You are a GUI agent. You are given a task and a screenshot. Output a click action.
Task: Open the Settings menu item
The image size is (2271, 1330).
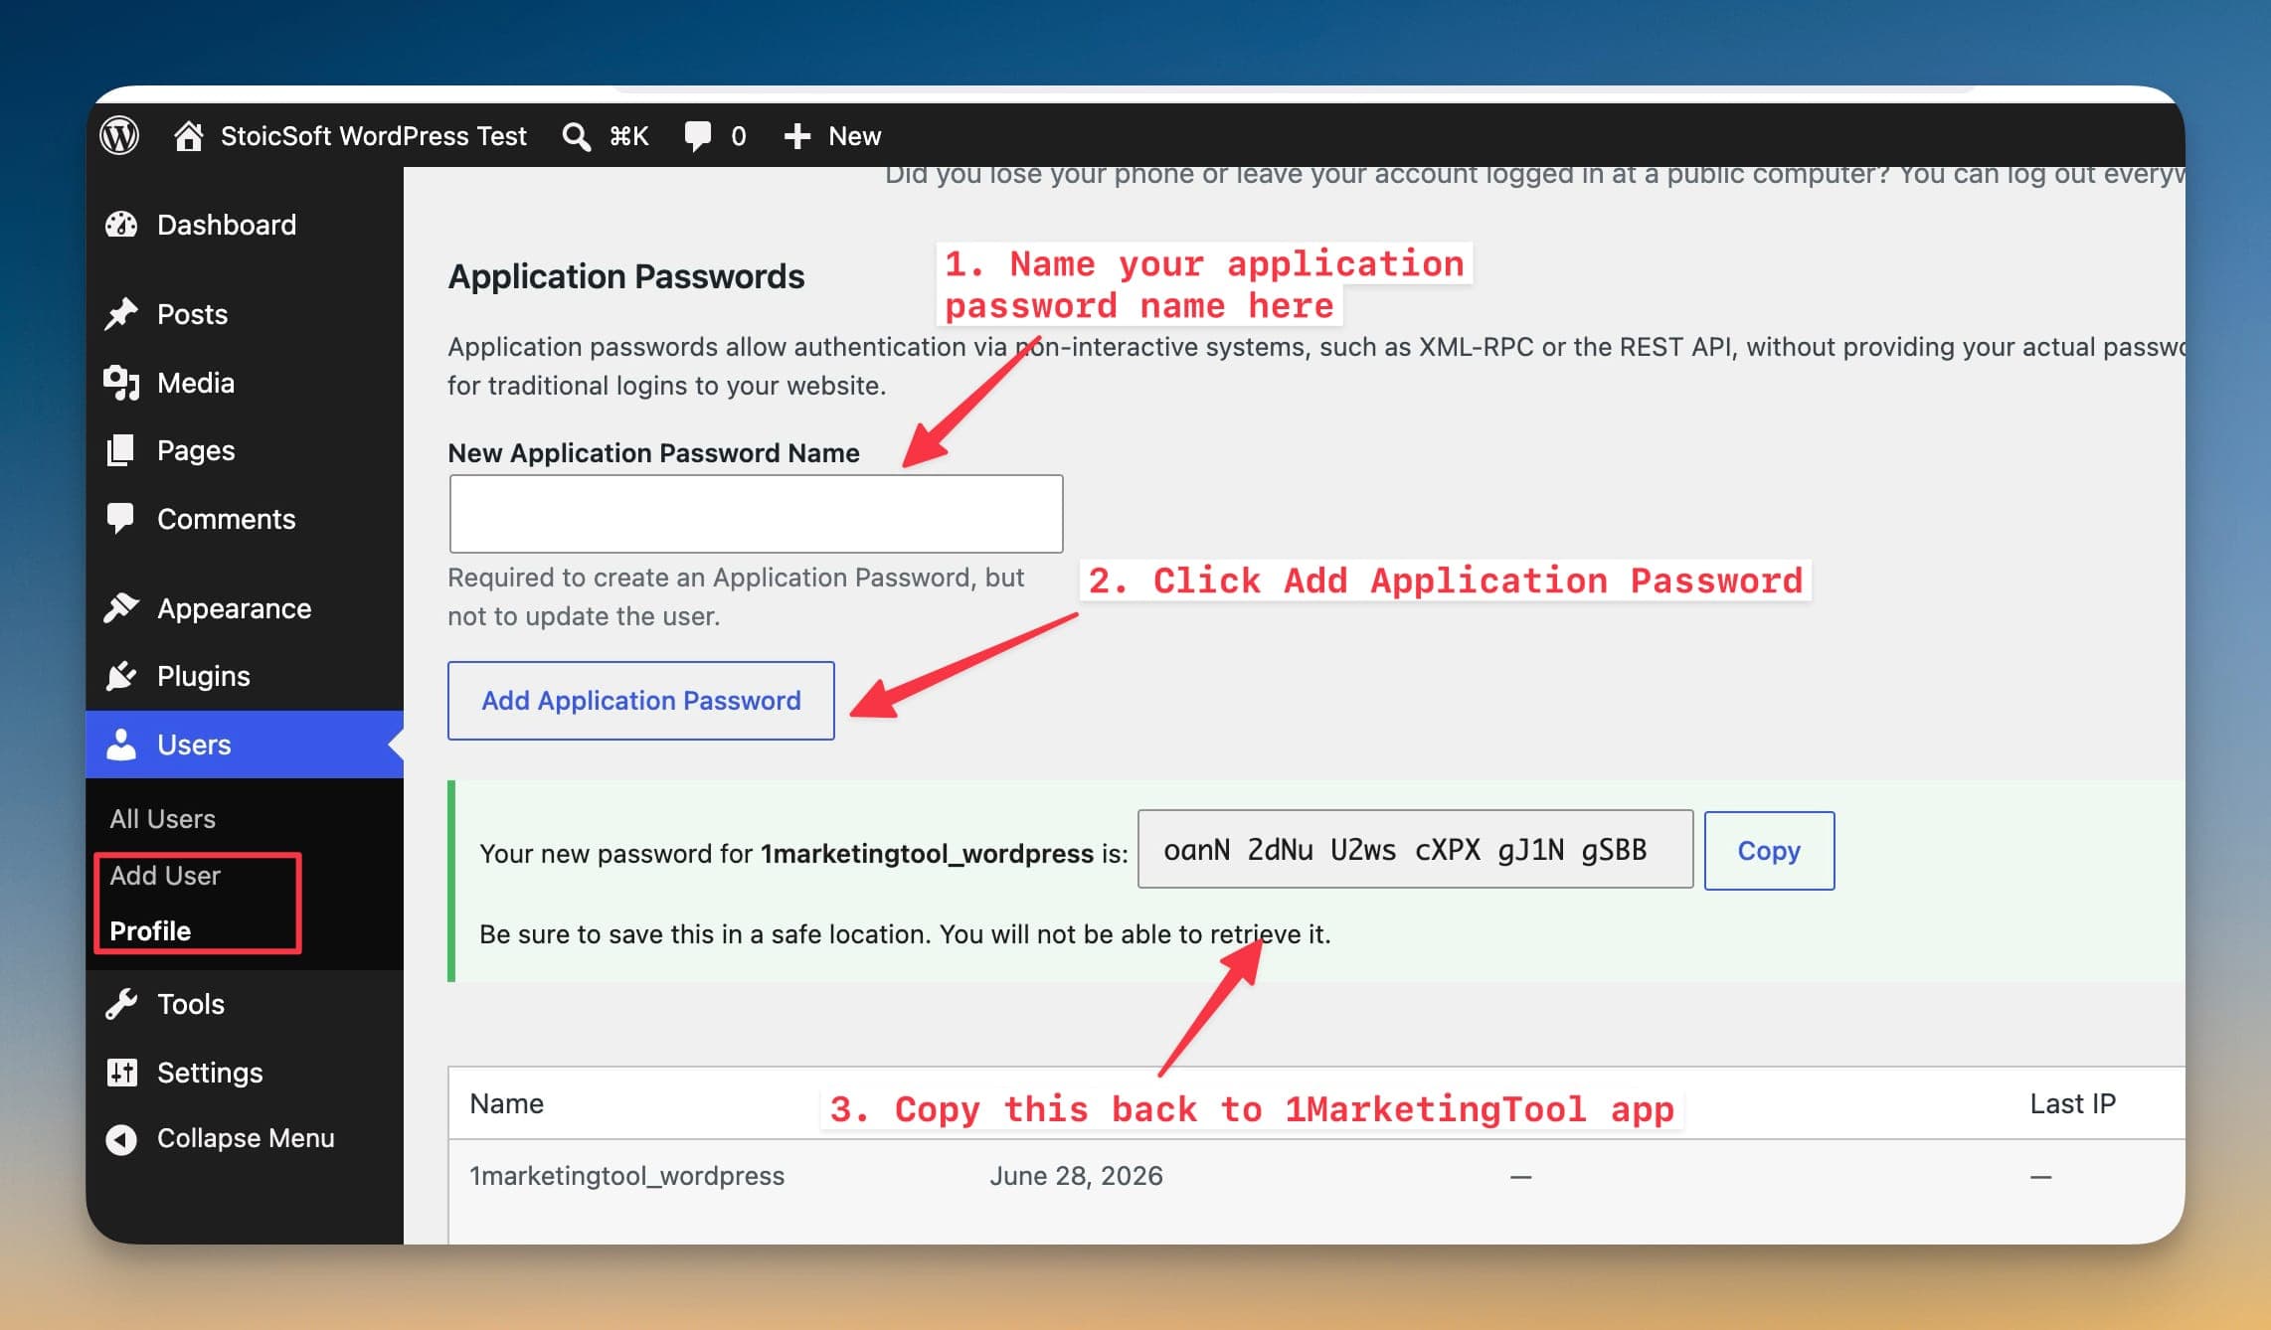coord(210,1073)
